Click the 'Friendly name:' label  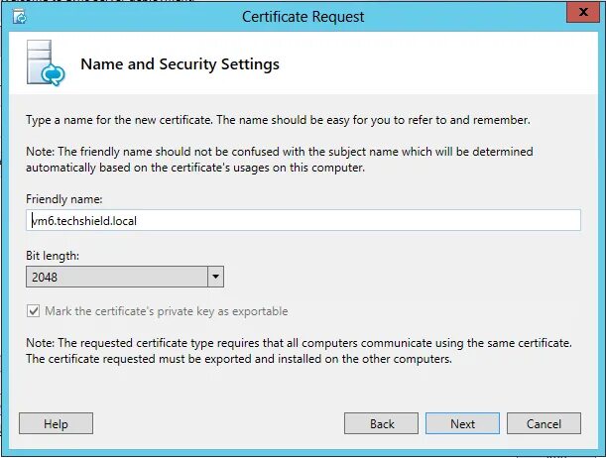[x=58, y=199]
